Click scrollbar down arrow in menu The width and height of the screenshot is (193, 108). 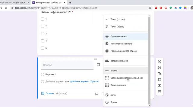point(149,105)
